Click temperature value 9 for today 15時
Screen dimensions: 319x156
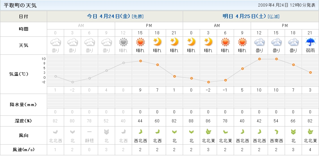point(140,90)
